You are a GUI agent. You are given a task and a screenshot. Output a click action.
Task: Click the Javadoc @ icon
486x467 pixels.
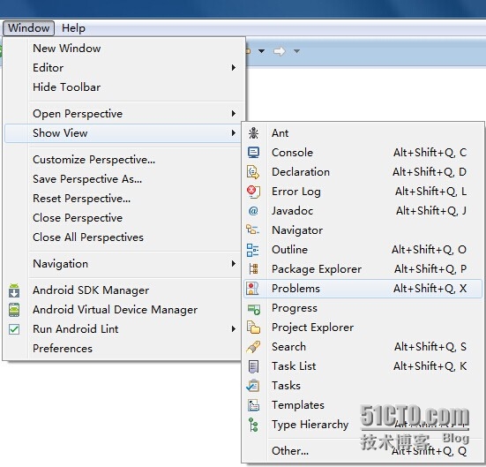pyautogui.click(x=253, y=211)
